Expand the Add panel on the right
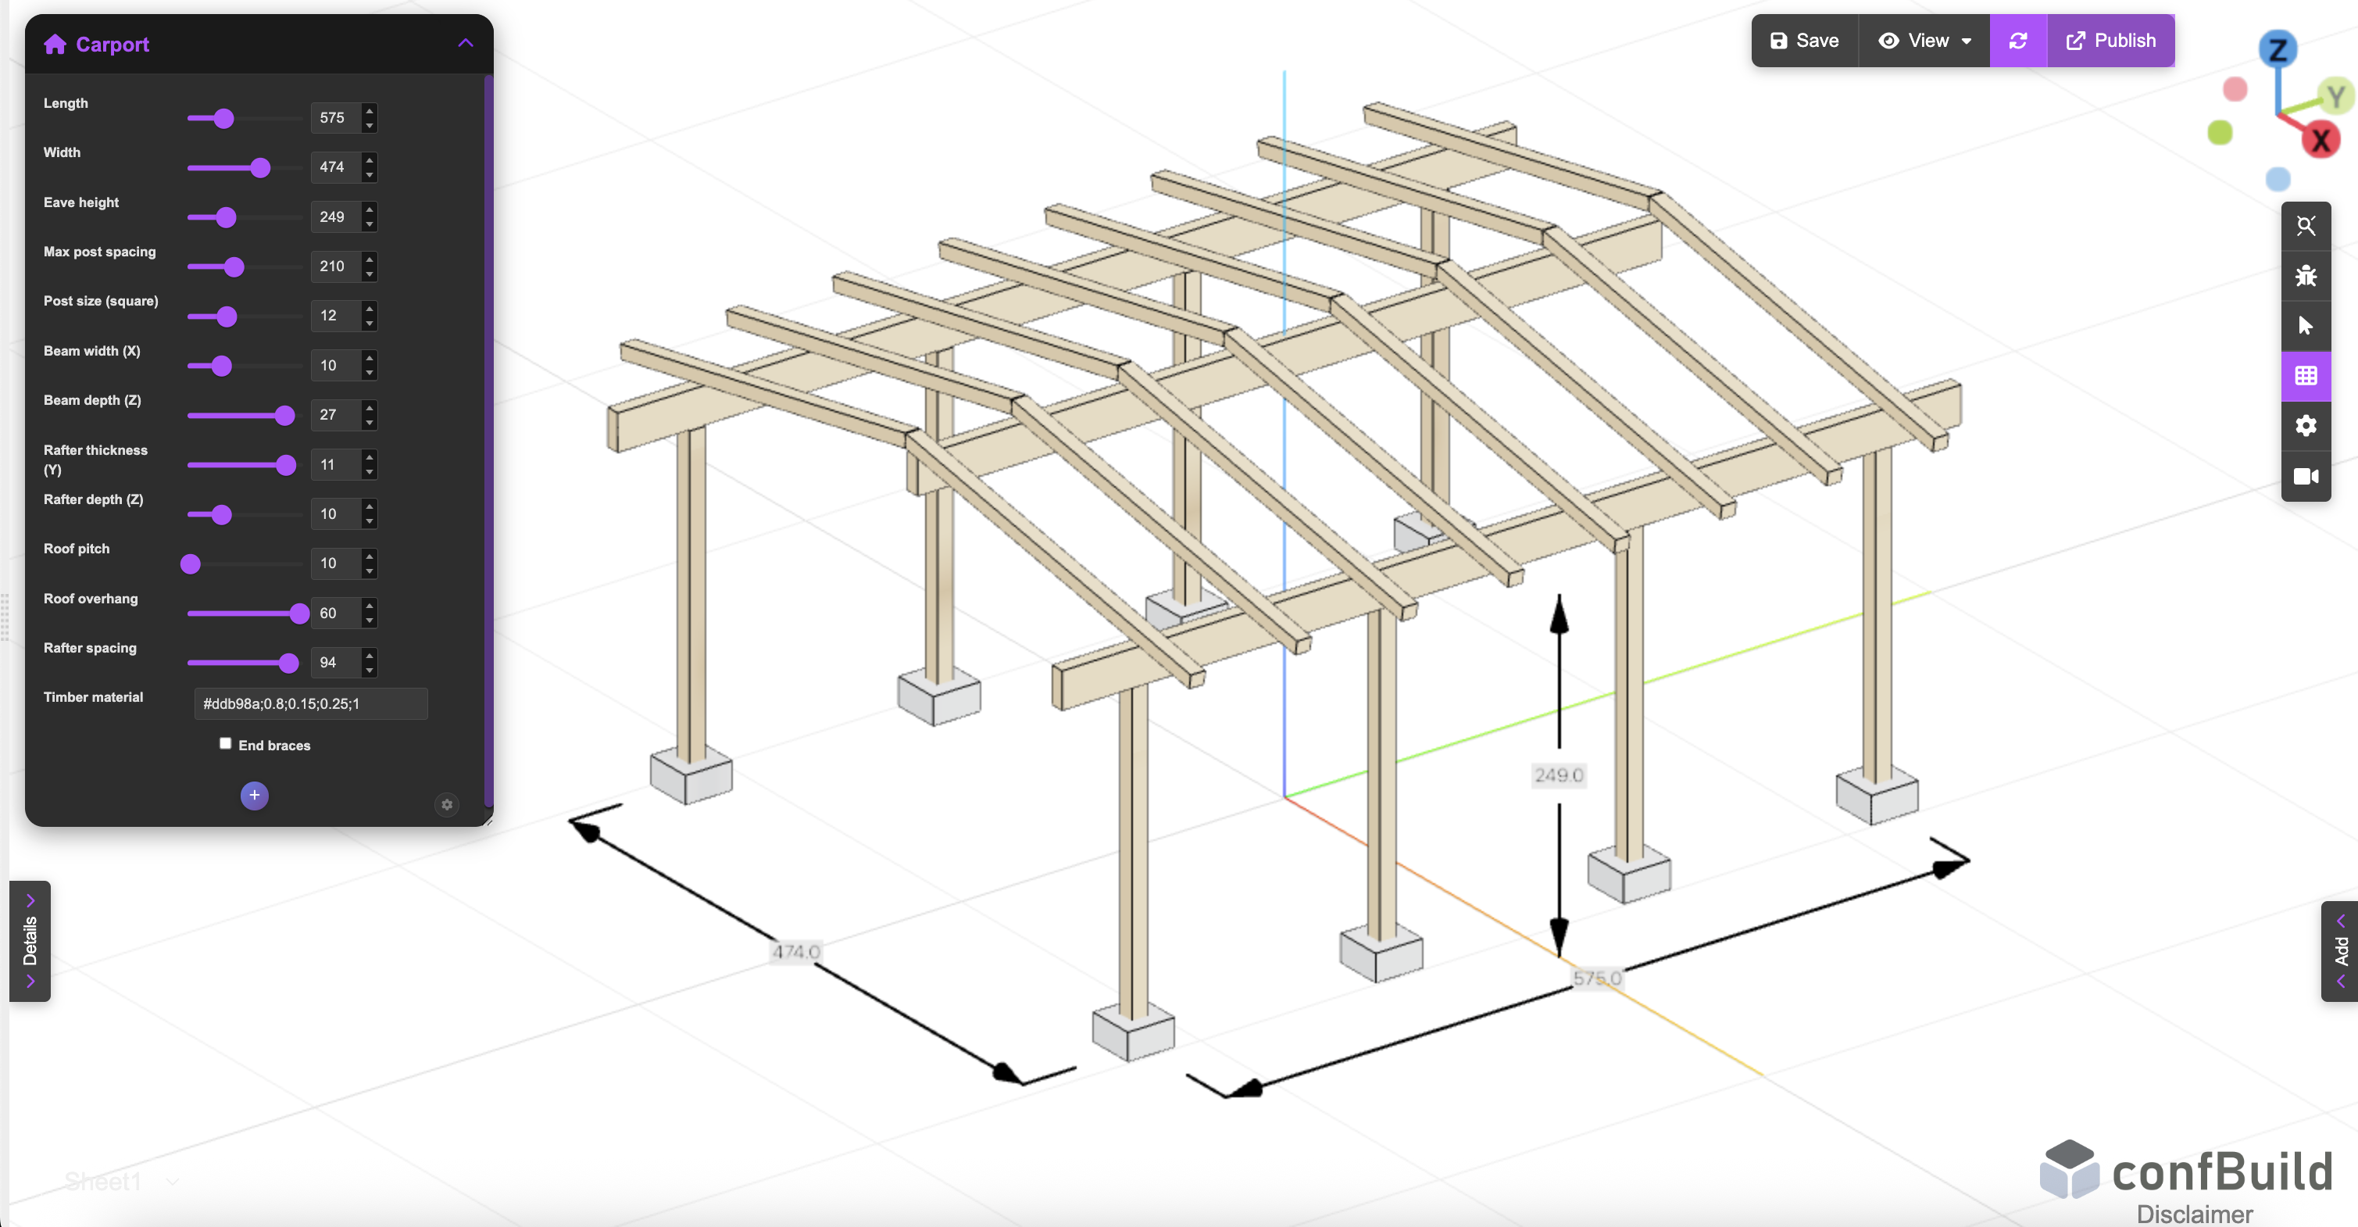The image size is (2358, 1227). click(2340, 953)
